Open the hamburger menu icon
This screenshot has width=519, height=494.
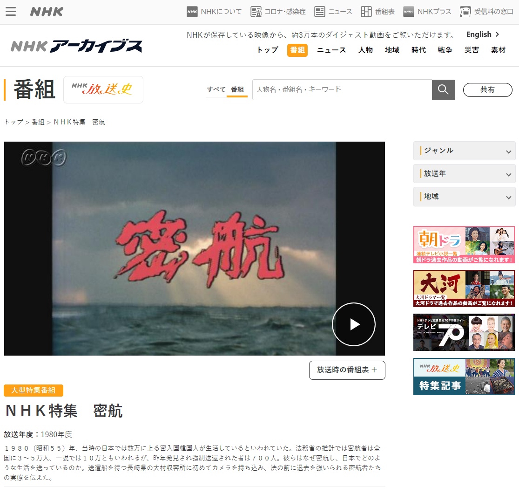click(x=11, y=12)
